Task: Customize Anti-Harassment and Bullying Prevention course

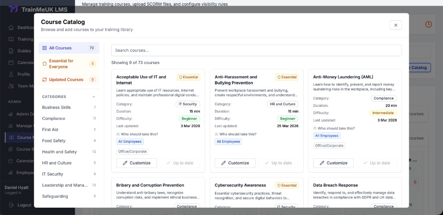Action: (x=235, y=163)
